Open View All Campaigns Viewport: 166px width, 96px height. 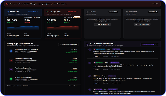[68, 45]
